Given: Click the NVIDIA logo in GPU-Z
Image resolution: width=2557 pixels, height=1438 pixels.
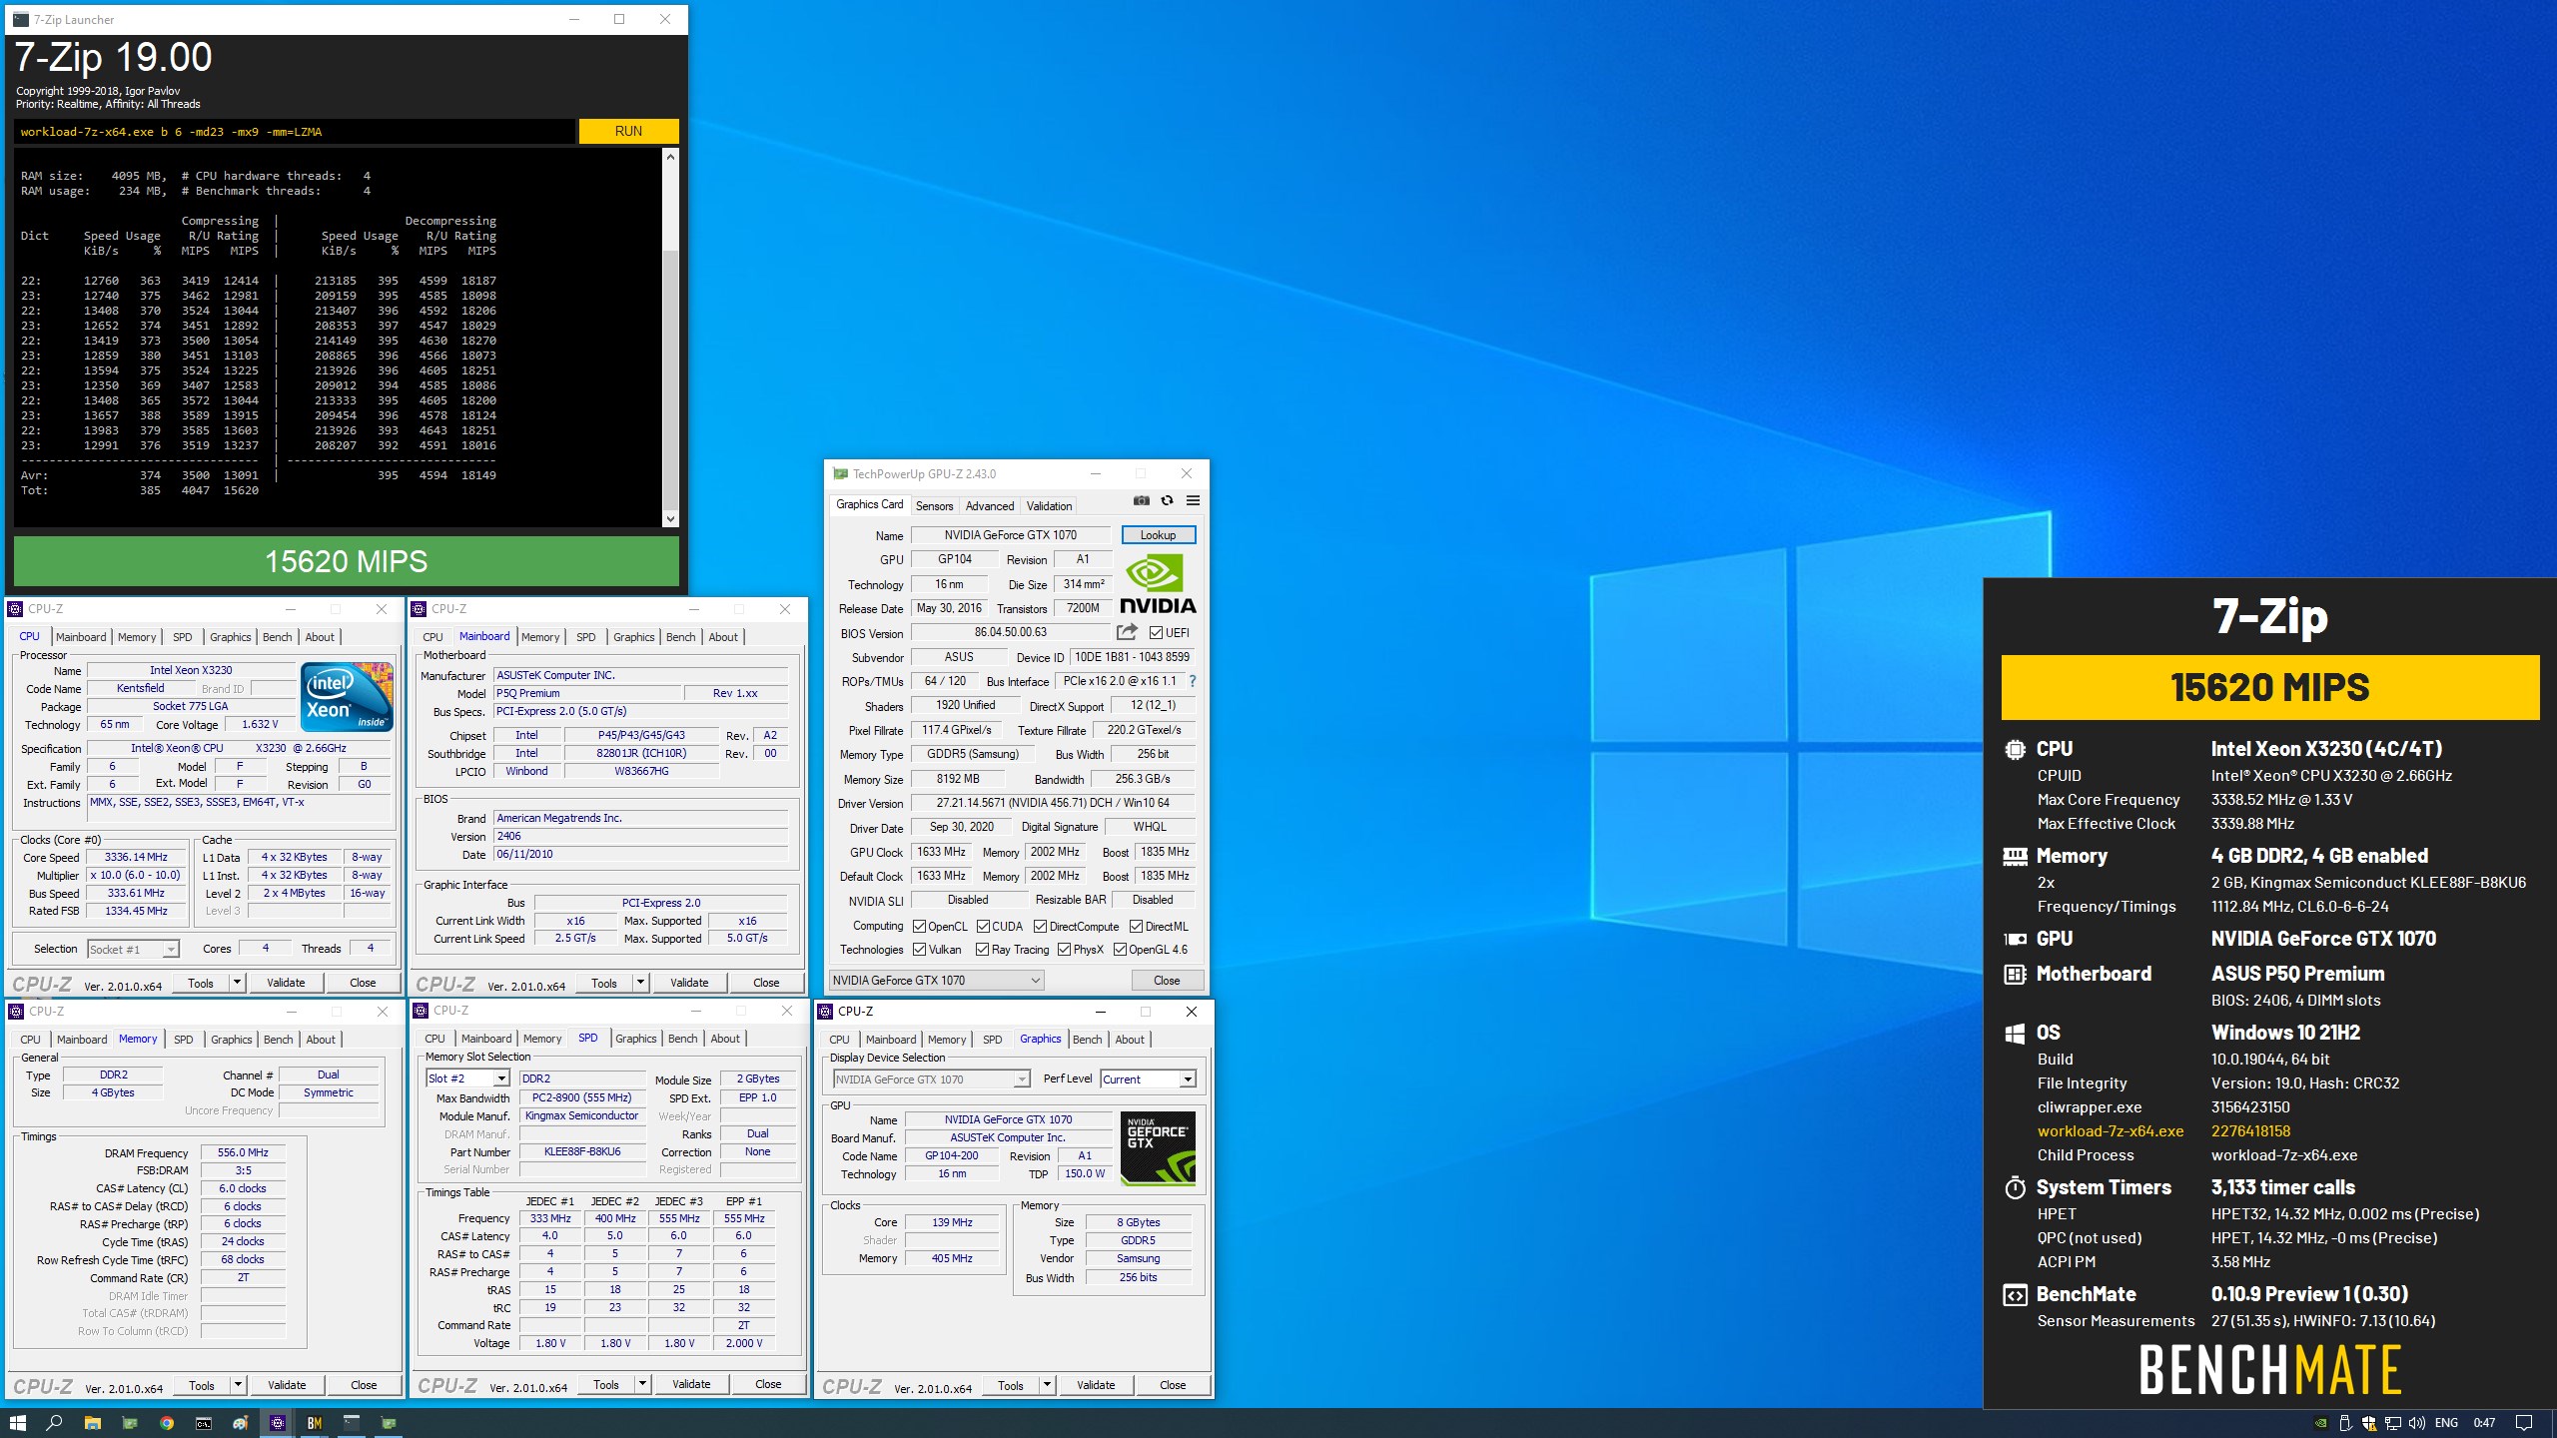Looking at the screenshot, I should coord(1158,585).
